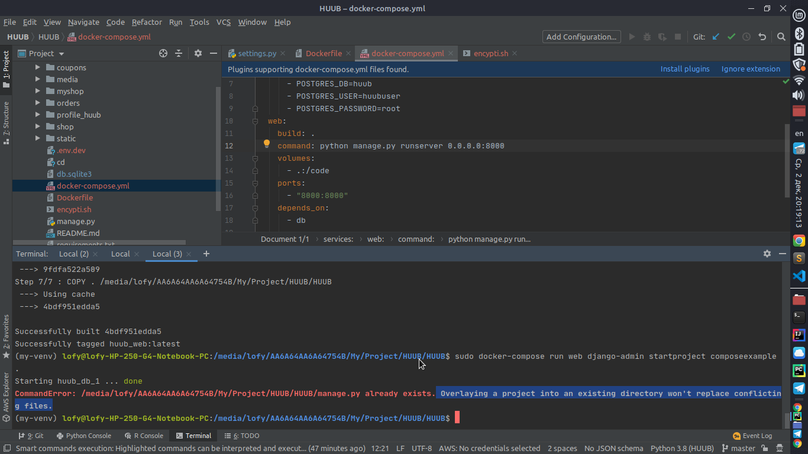This screenshot has height=454, width=808.
Task: Click the Add Configuration button
Action: tap(581, 37)
